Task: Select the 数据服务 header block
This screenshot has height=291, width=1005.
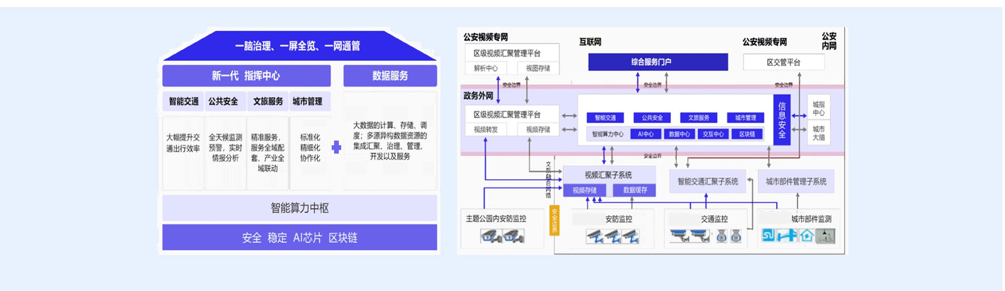Action: [x=390, y=76]
